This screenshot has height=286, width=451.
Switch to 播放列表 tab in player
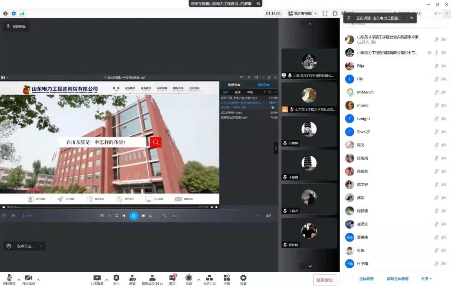tap(264, 85)
